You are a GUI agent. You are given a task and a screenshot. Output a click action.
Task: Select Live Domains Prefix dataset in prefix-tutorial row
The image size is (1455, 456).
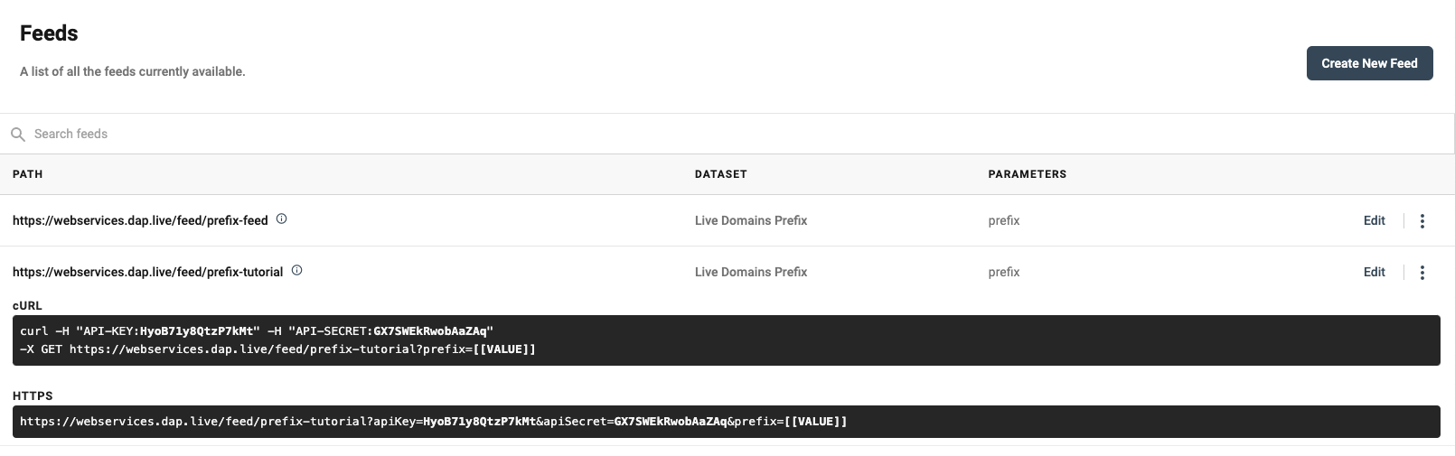pyautogui.click(x=750, y=272)
